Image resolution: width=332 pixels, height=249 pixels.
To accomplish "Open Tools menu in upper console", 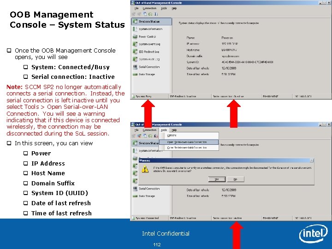I will click(x=164, y=8).
